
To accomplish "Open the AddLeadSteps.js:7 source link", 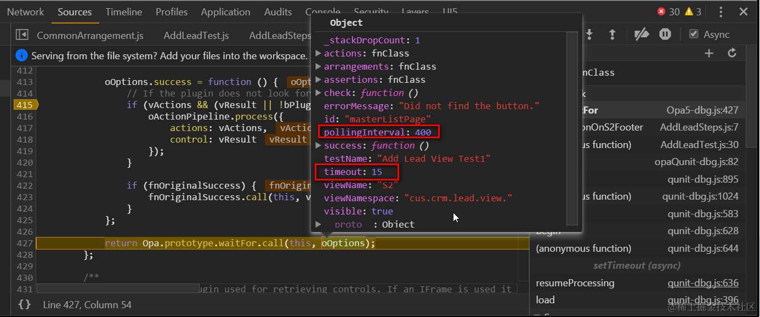I will coord(699,127).
